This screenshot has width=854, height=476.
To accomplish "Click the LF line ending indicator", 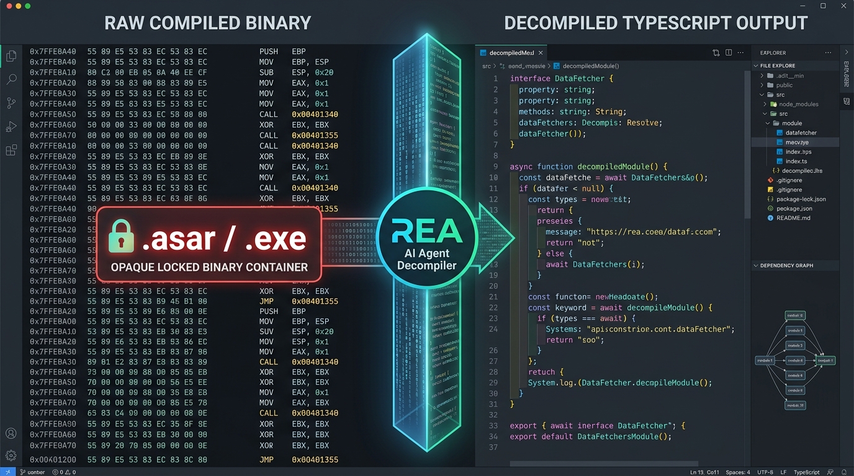I will (x=784, y=472).
